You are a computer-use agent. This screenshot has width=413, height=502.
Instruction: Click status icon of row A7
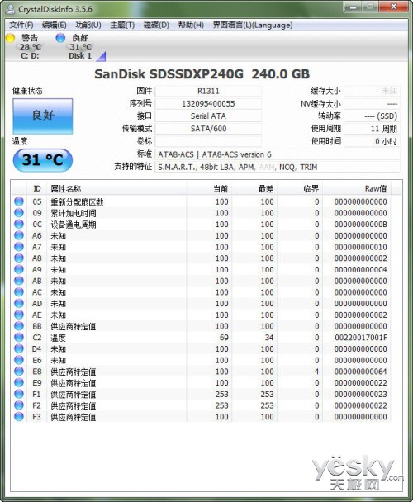point(19,247)
